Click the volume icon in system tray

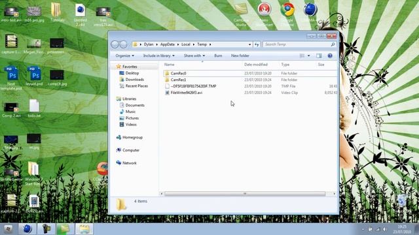(384, 229)
